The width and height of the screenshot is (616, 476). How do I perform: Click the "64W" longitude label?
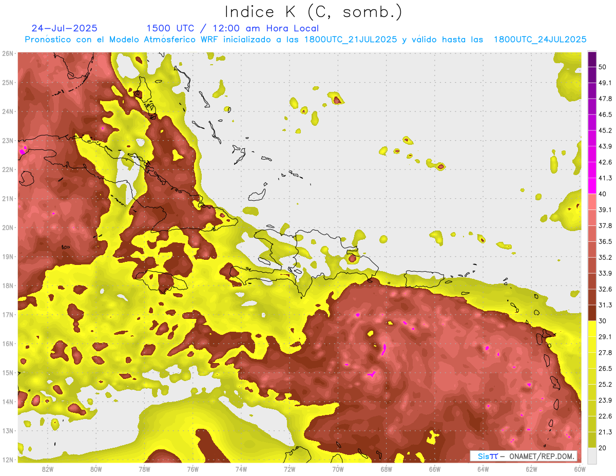pyautogui.click(x=483, y=468)
